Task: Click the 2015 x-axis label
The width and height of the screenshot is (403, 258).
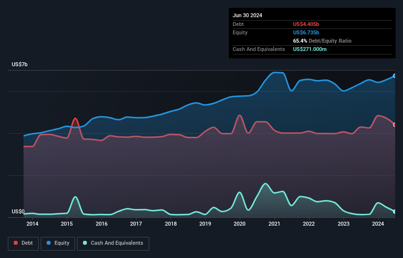Action: click(67, 224)
